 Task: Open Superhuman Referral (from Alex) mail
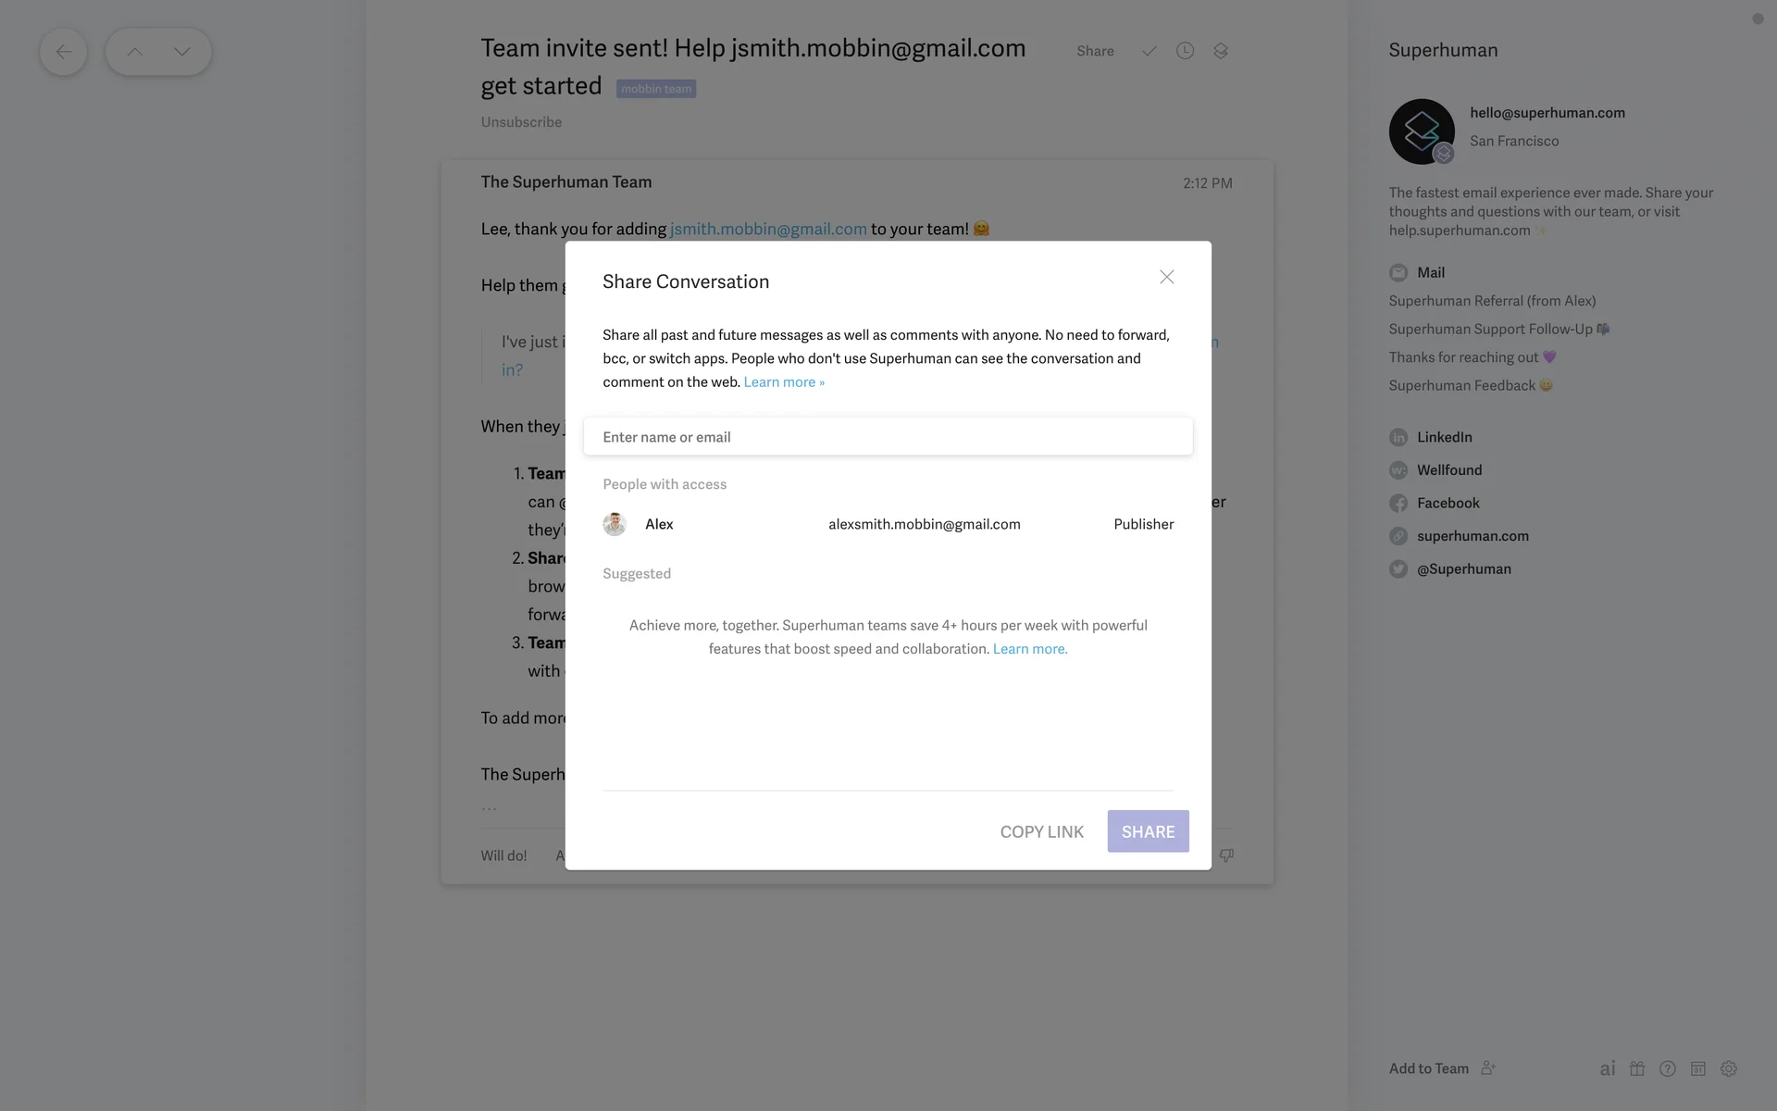click(x=1492, y=301)
